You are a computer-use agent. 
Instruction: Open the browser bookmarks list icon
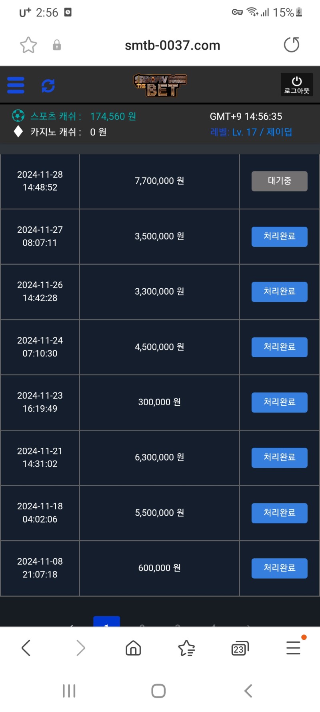tap(186, 648)
